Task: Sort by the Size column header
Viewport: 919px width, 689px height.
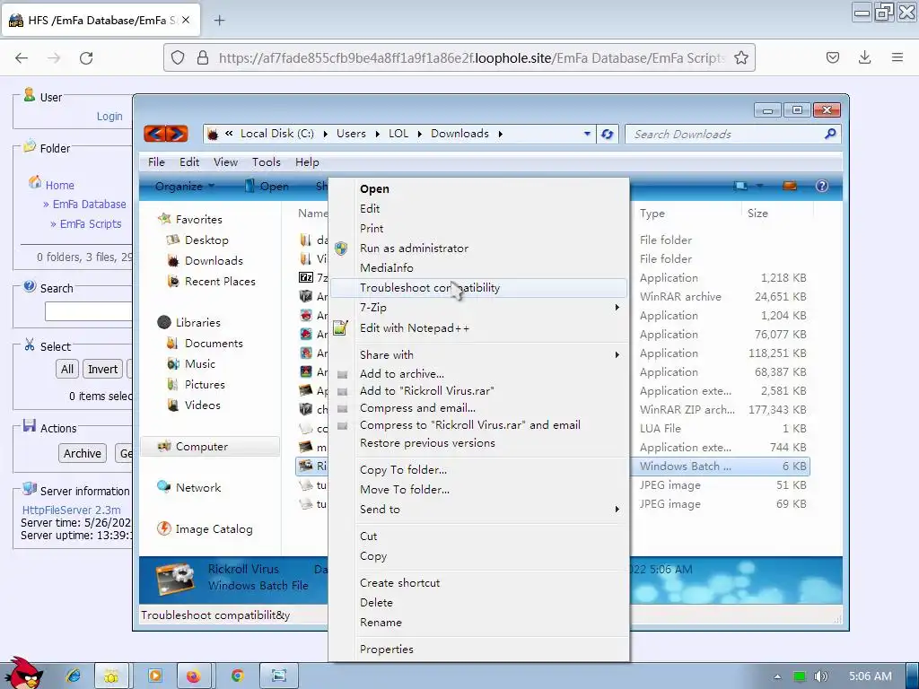Action: tap(757, 214)
